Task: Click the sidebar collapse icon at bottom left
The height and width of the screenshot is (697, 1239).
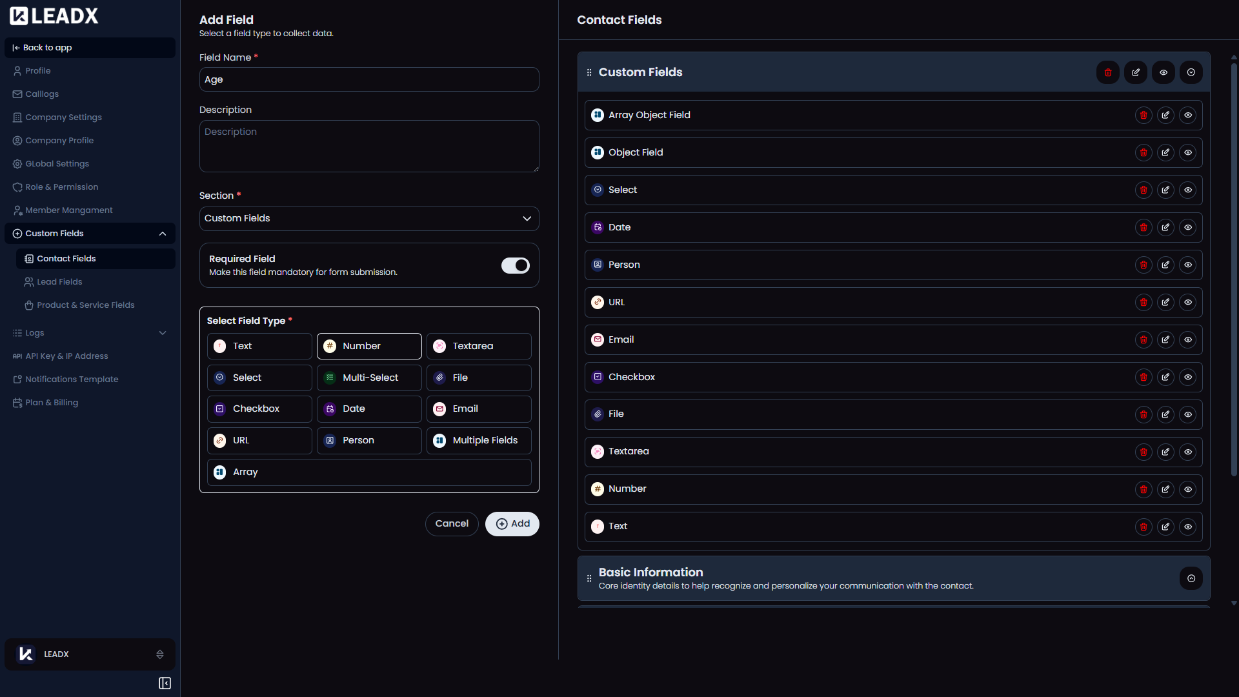Action: pyautogui.click(x=165, y=683)
